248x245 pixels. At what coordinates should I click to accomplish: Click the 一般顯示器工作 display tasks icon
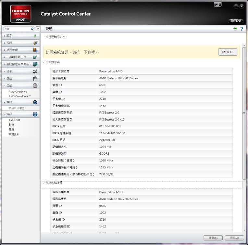(35, 57)
